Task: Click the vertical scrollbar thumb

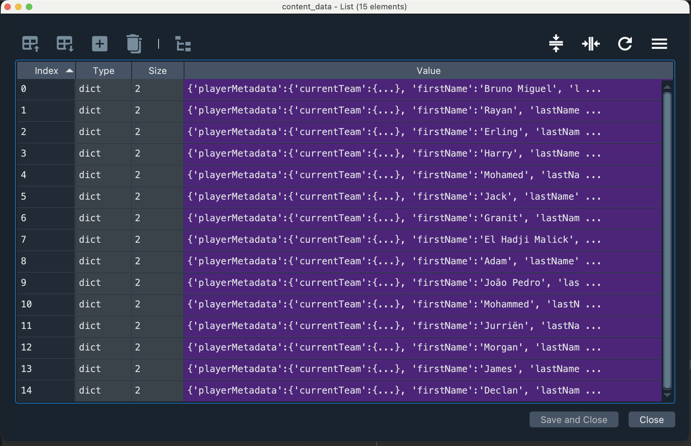Action: (667, 240)
